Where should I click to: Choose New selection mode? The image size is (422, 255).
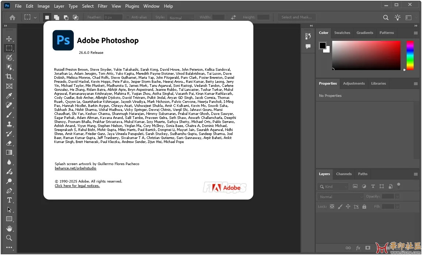[x=47, y=18]
